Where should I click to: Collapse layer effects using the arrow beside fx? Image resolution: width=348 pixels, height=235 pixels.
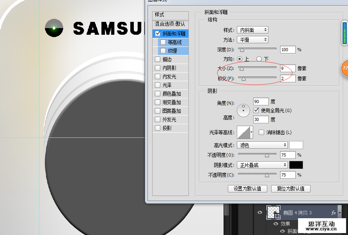coord(340,213)
